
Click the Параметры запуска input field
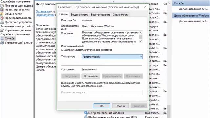115,92
